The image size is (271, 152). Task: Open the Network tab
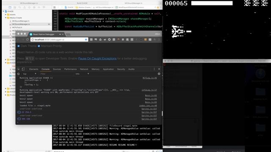pyautogui.click(x=84, y=69)
